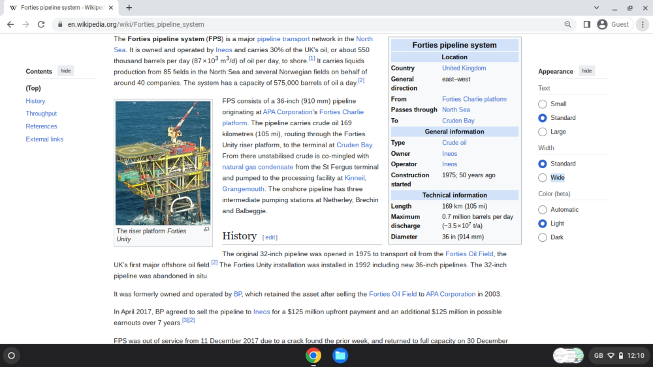The width and height of the screenshot is (653, 367).
Task: Open BP link in History
Action: point(238,294)
